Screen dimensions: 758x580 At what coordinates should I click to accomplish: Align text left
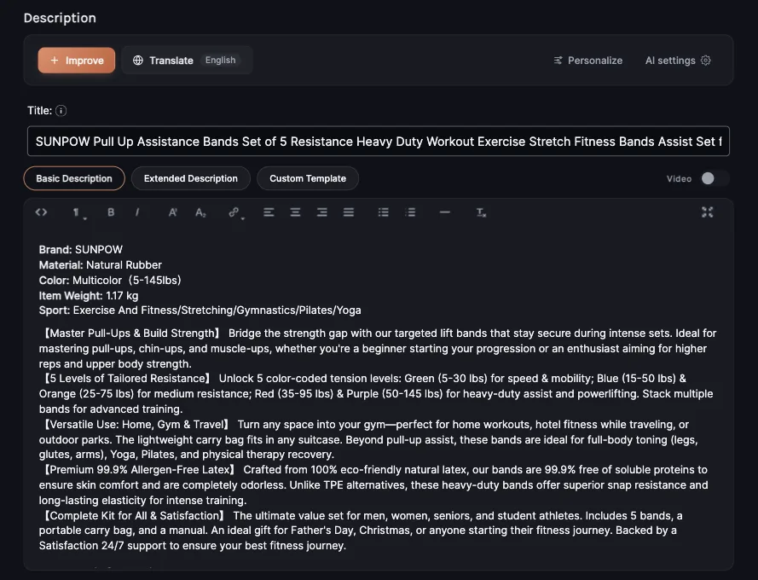269,212
